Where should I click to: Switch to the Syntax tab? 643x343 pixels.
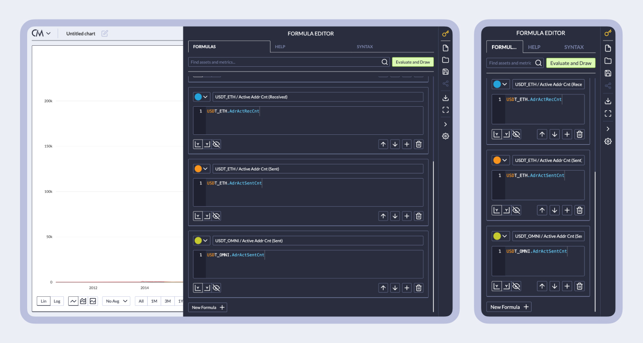[364, 46]
